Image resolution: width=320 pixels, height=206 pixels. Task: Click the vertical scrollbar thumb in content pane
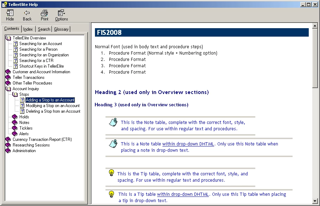click(315, 58)
